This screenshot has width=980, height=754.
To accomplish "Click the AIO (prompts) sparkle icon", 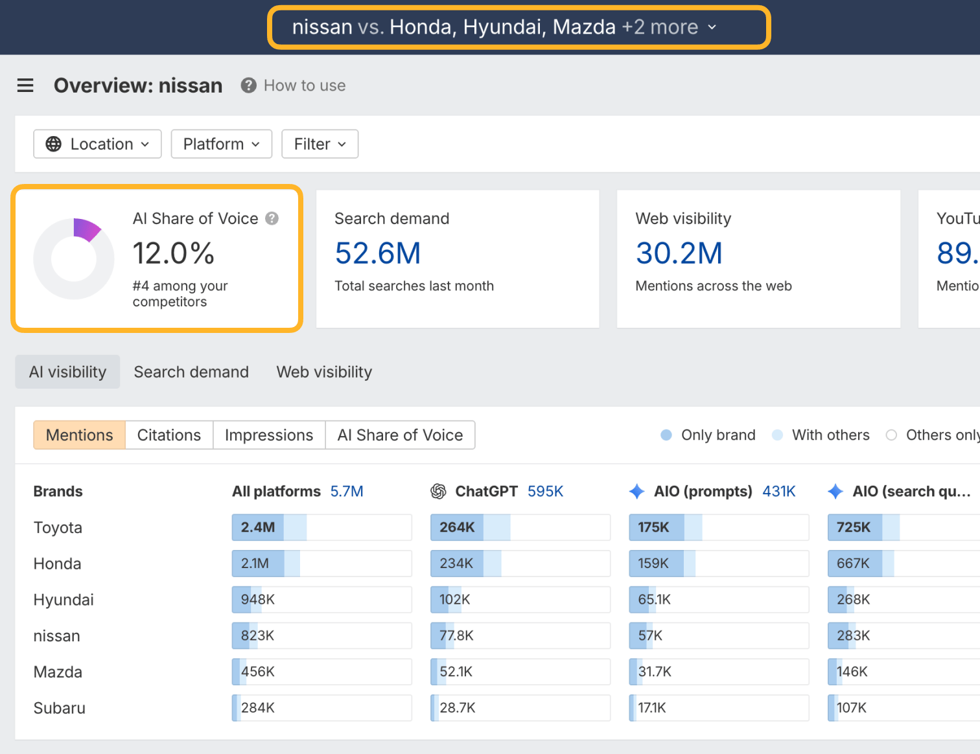I will (637, 492).
